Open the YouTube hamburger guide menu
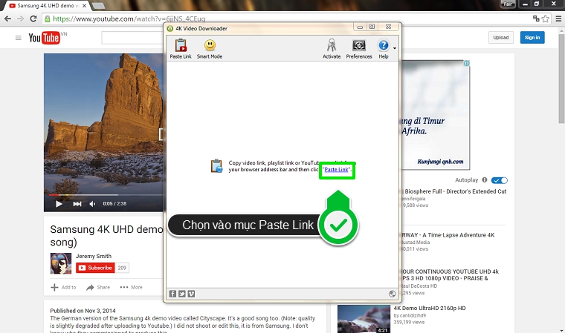Screen dimensions: 565x333 click(x=19, y=37)
